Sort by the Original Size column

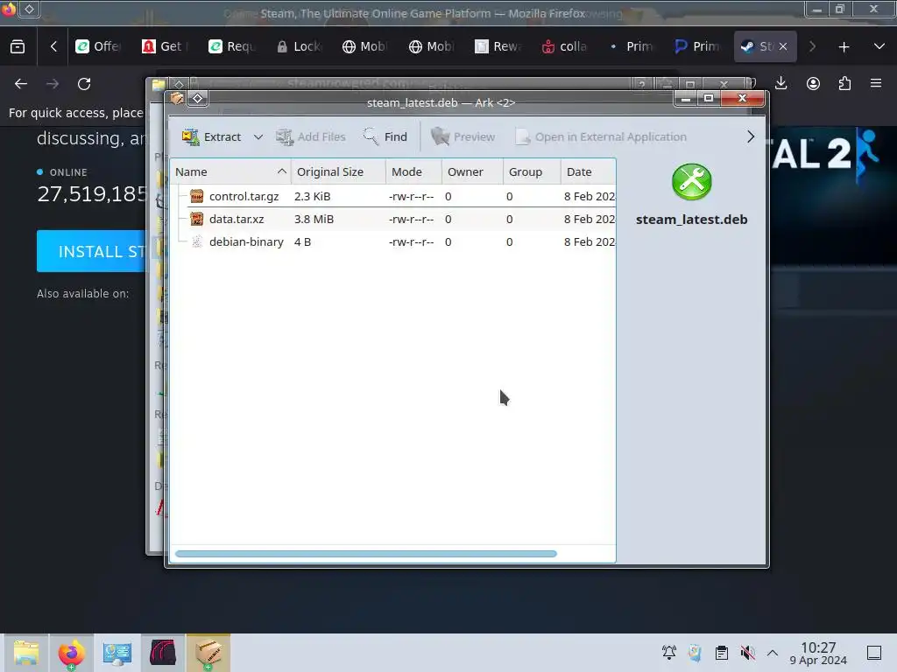(x=338, y=172)
